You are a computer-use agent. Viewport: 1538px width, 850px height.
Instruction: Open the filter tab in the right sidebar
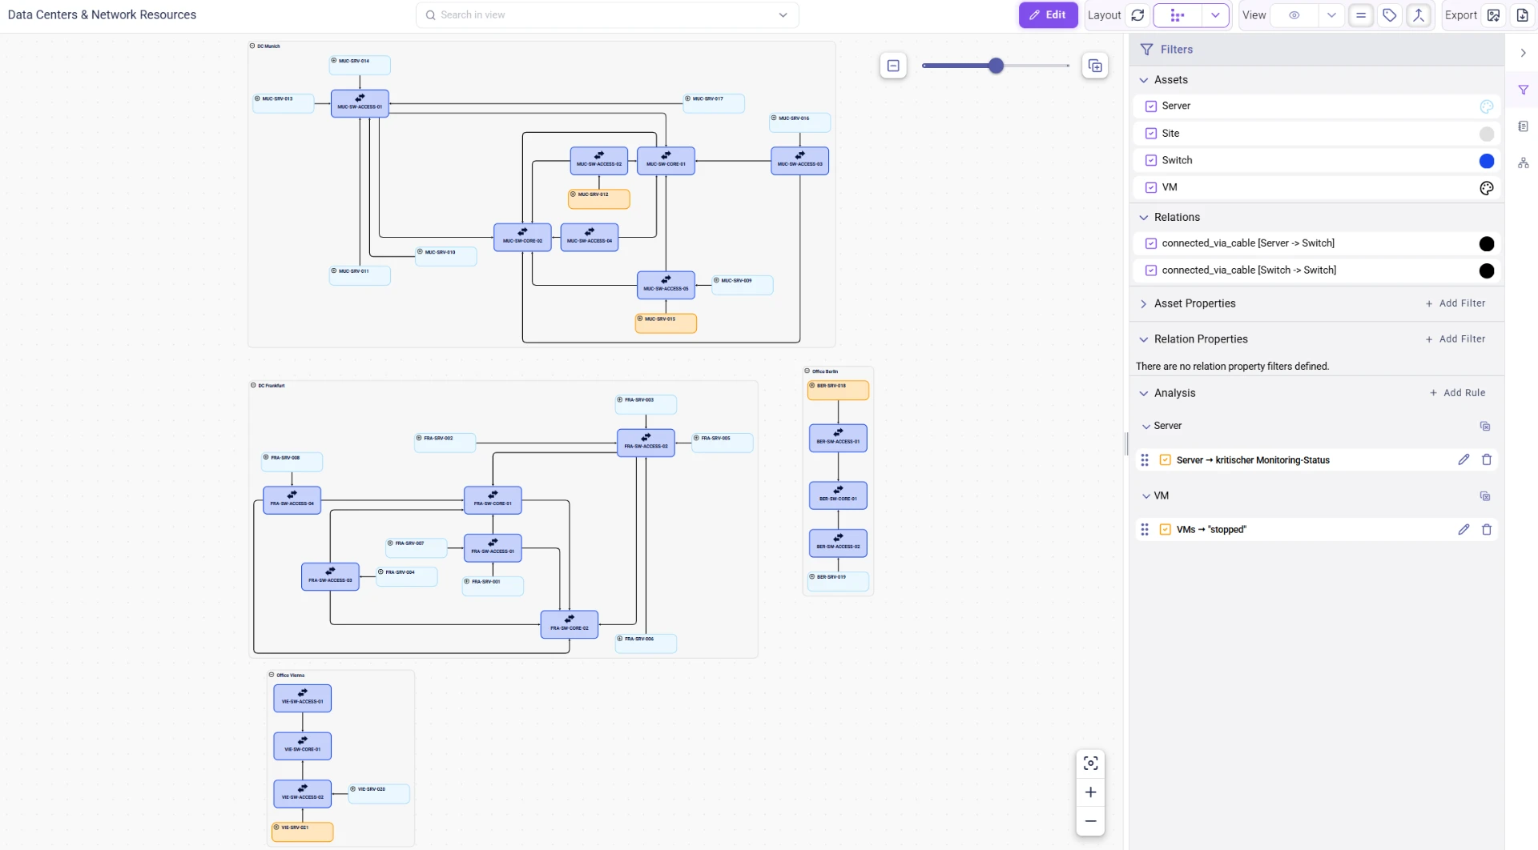click(x=1523, y=90)
